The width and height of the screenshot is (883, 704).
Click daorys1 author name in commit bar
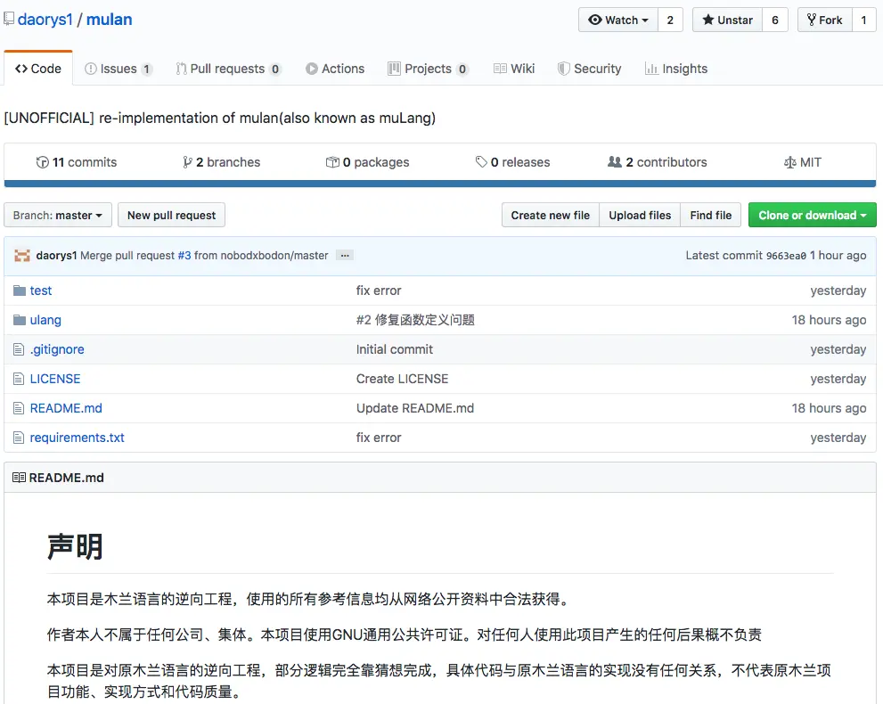56,256
